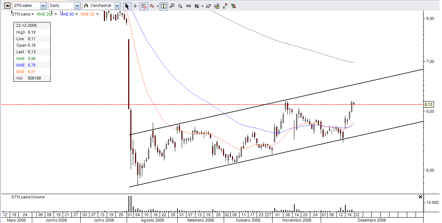Select the crosshair with data window tool
The width and height of the screenshot is (442, 223).
[172, 6]
